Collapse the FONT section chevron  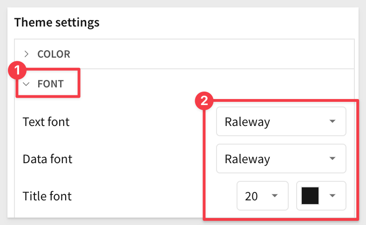27,84
